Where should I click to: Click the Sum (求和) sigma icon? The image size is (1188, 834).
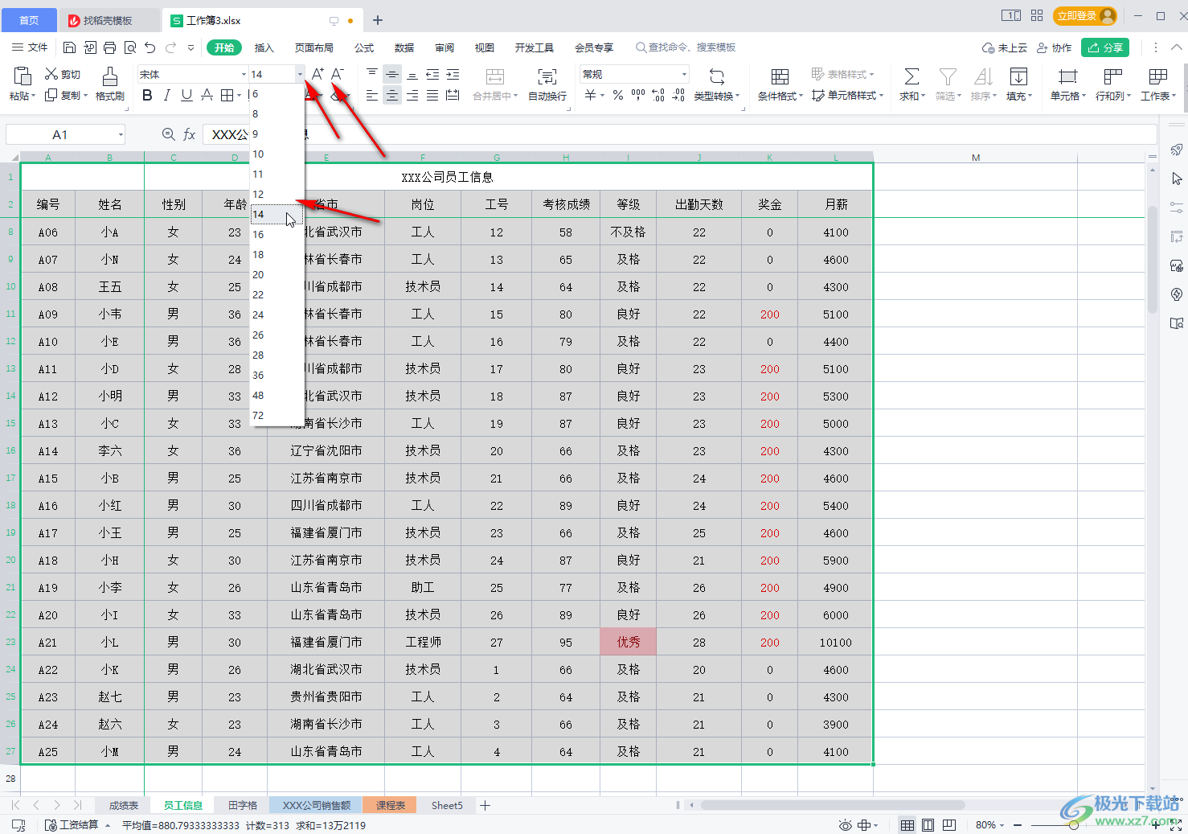[911, 76]
